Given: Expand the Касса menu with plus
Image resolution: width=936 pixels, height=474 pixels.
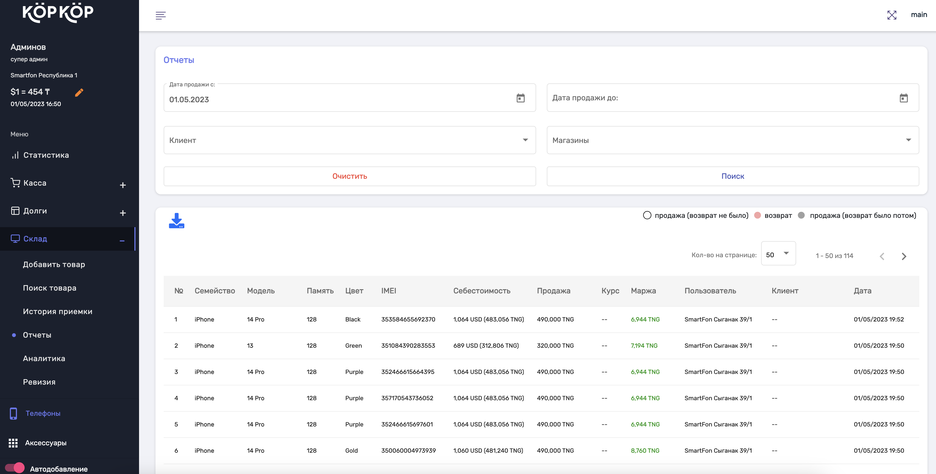Looking at the screenshot, I should click(x=123, y=185).
